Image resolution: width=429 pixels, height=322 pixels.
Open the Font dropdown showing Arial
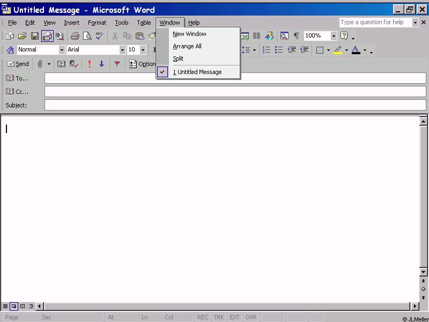122,50
